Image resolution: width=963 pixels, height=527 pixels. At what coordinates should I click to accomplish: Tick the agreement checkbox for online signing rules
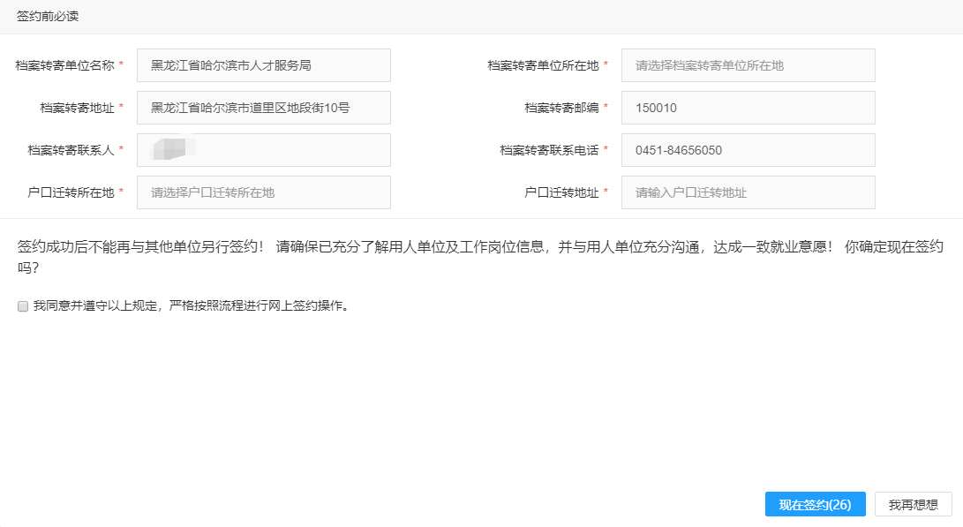(x=23, y=306)
